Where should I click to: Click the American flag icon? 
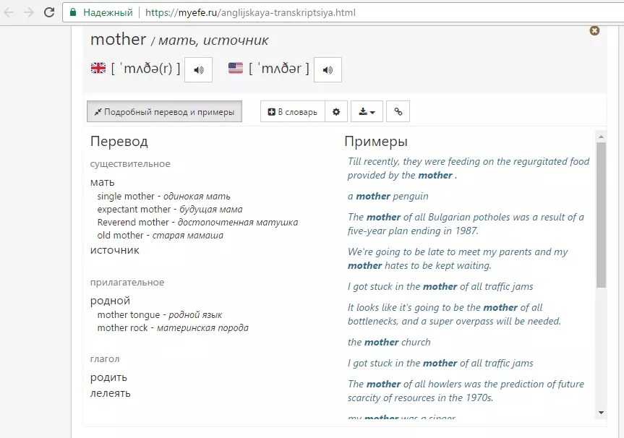(236, 69)
